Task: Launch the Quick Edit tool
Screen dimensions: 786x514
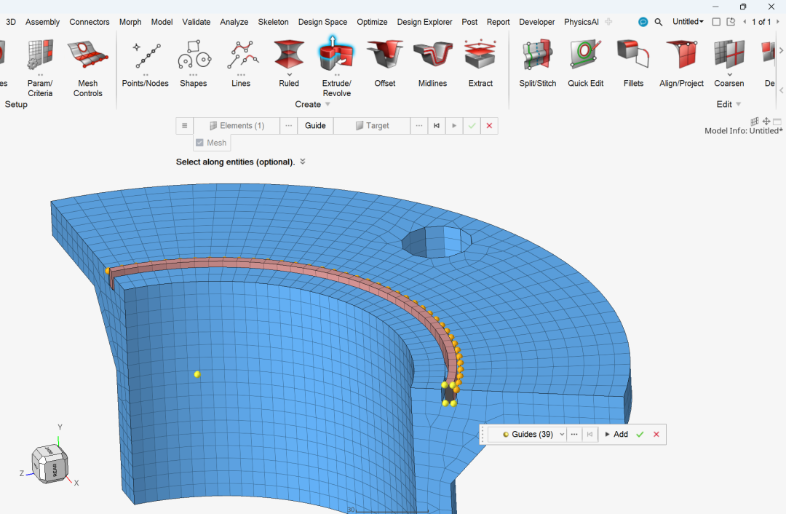Action: coord(585,57)
